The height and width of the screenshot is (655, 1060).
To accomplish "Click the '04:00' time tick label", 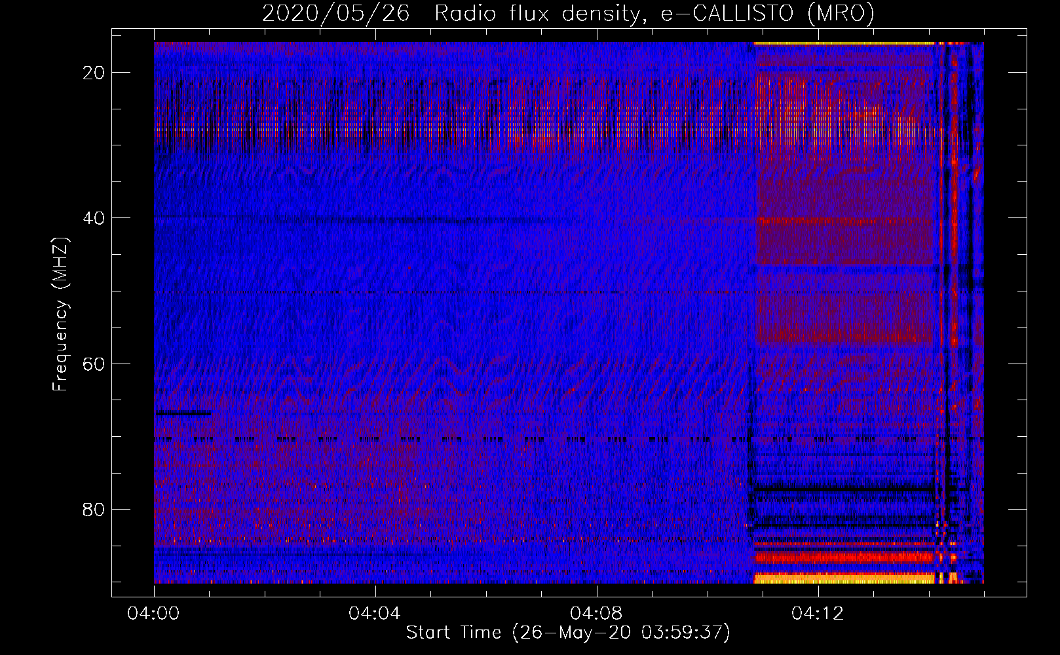I will pos(153,614).
